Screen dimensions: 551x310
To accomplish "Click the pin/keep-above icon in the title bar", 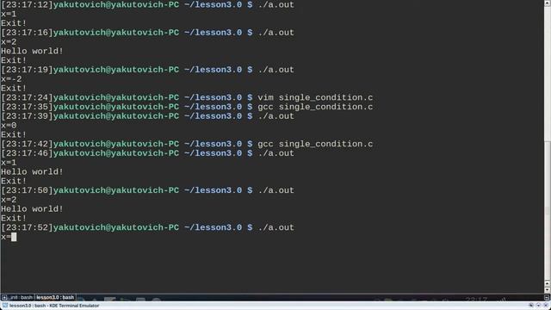I will (x=531, y=306).
